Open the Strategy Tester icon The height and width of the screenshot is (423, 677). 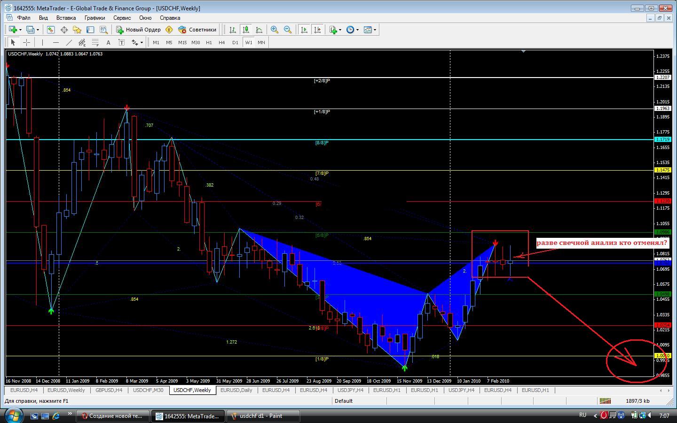(103, 30)
